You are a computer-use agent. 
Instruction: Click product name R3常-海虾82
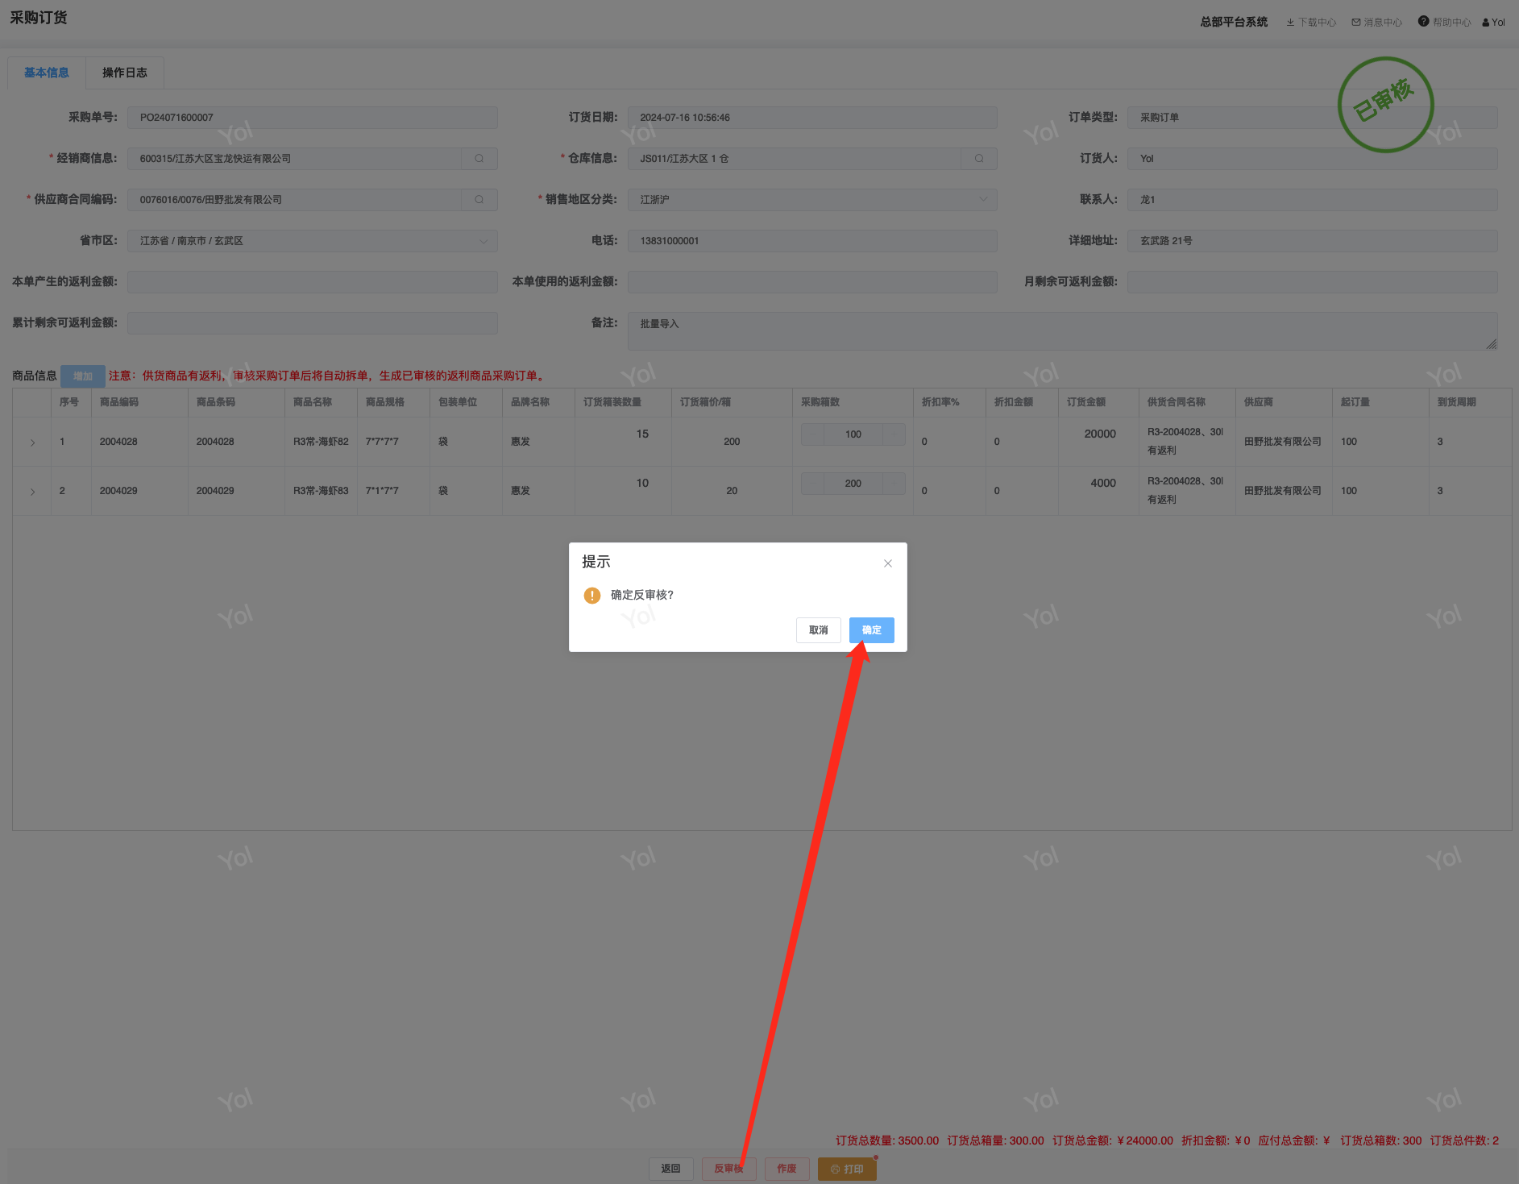coord(321,442)
